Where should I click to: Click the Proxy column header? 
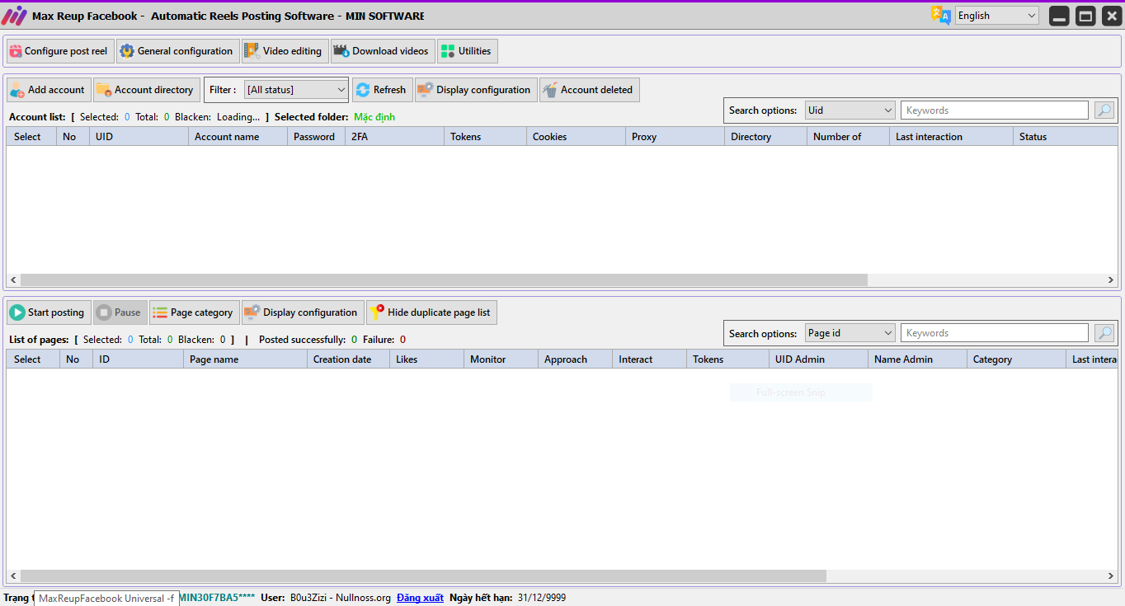675,137
